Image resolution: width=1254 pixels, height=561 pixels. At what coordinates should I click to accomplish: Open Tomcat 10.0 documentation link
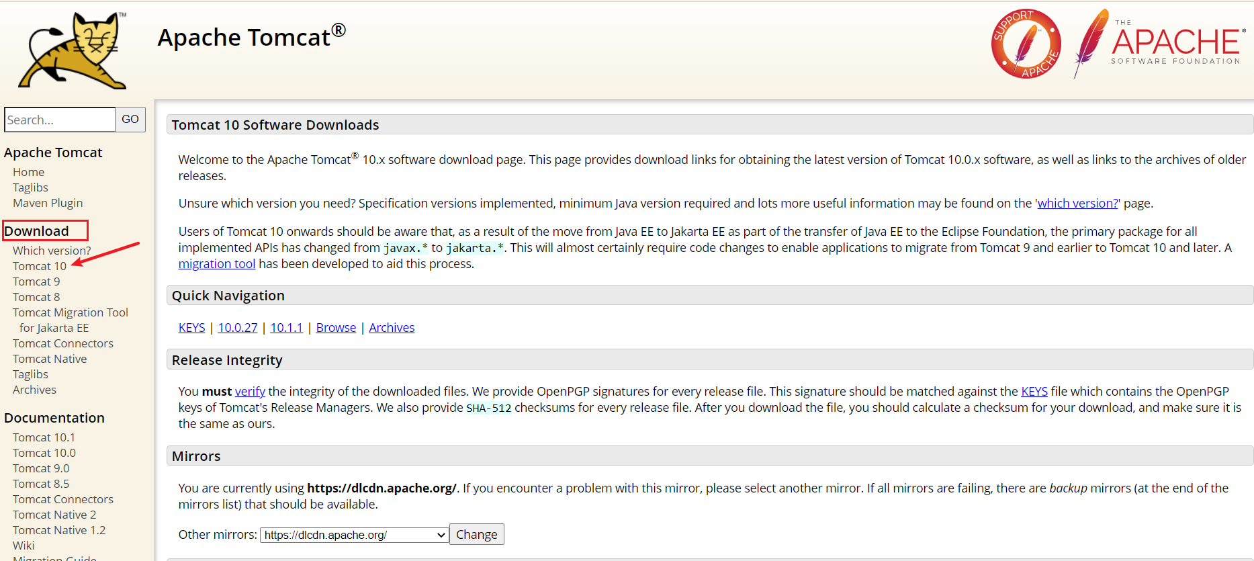coord(44,453)
